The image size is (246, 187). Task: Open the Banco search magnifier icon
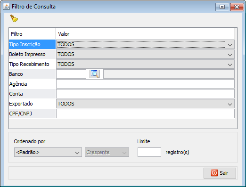95,74
